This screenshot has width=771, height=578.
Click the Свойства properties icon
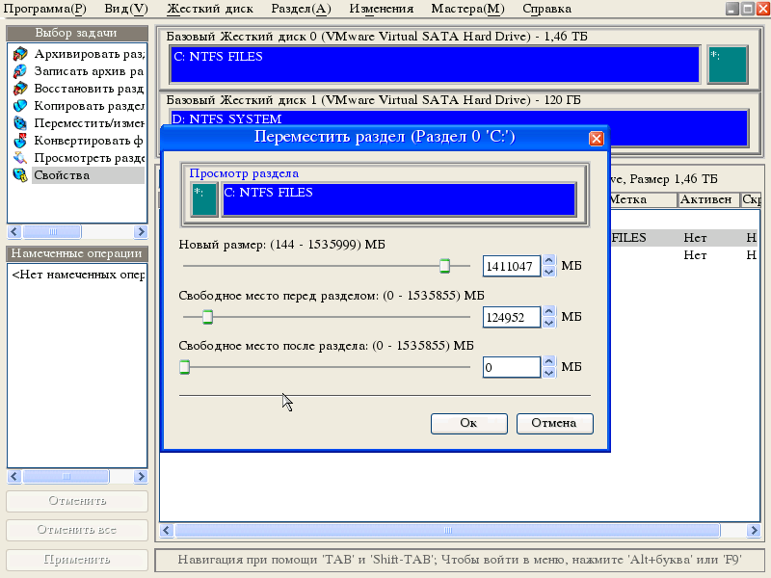(19, 174)
